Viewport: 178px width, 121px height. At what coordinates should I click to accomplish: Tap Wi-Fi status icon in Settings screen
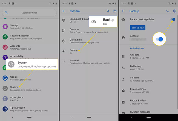pos(53,4)
